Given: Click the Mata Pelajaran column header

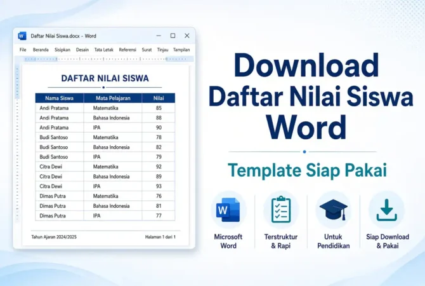Looking at the screenshot, I should tap(113, 98).
